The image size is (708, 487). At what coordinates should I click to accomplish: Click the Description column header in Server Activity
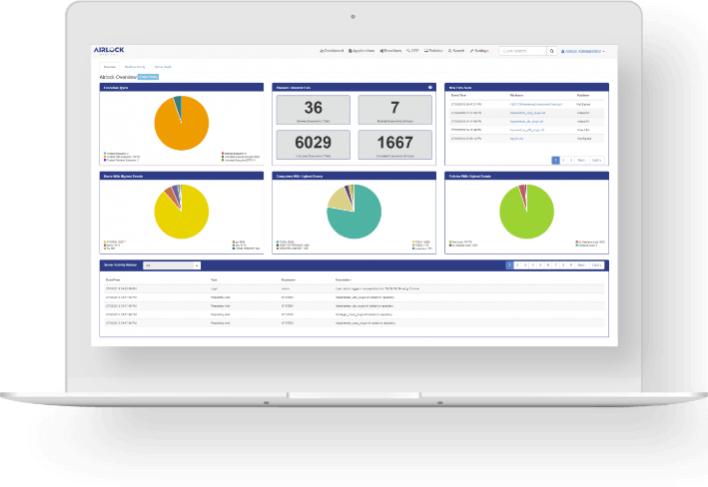point(344,279)
